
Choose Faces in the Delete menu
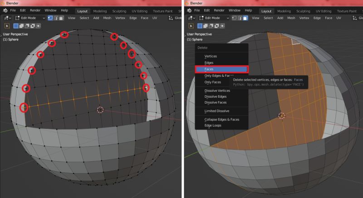(222, 69)
